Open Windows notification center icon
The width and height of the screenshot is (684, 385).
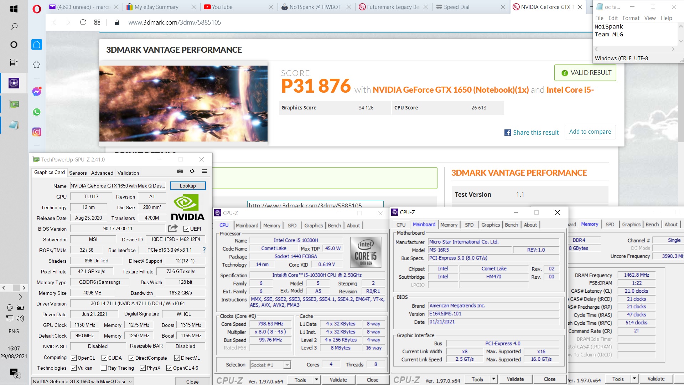14,373
